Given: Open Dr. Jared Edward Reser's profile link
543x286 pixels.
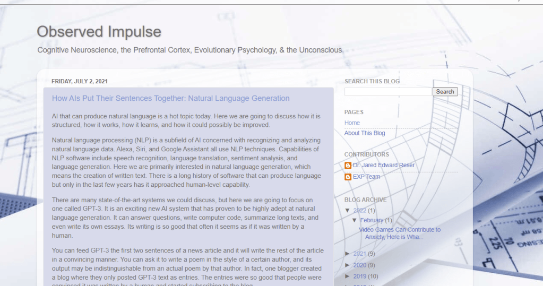Looking at the screenshot, I should tap(384, 166).
